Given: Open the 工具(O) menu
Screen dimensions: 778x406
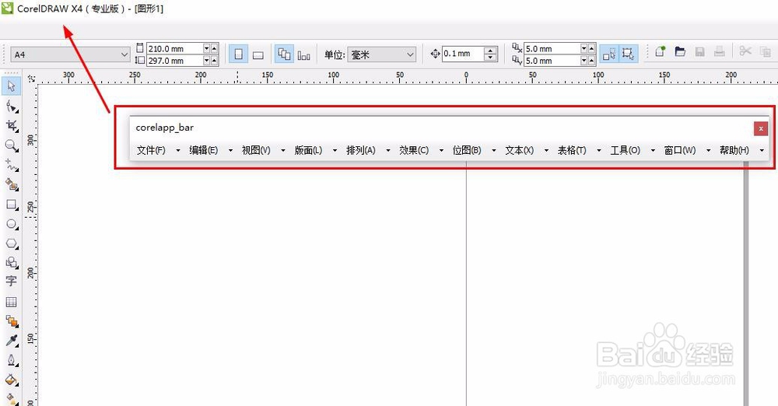Looking at the screenshot, I should [x=626, y=150].
